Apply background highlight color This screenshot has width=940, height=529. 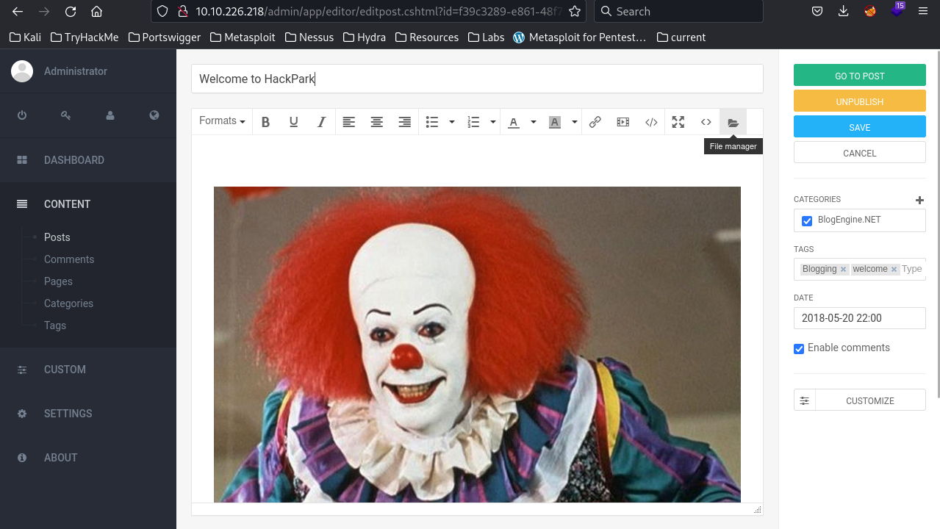tap(555, 122)
